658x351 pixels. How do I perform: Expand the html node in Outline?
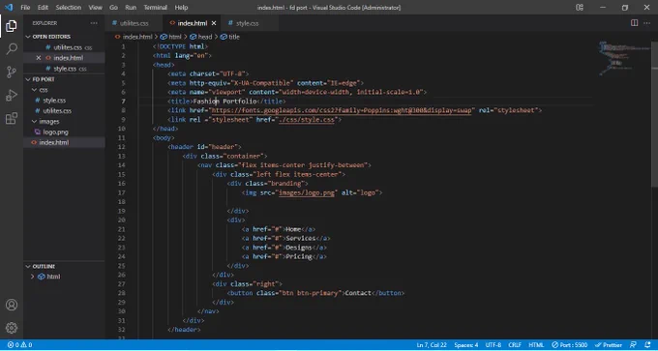(x=32, y=277)
